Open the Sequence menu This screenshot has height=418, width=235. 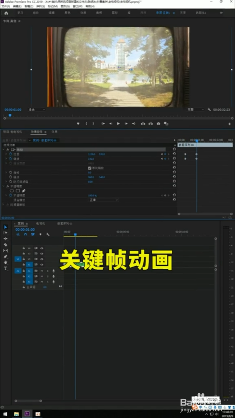41,6
